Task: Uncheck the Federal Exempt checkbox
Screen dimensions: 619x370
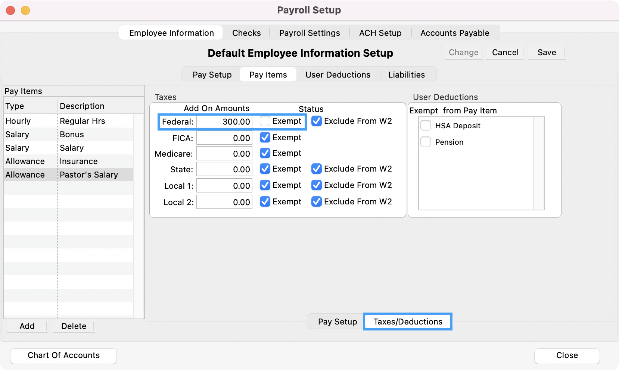Action: coord(265,121)
